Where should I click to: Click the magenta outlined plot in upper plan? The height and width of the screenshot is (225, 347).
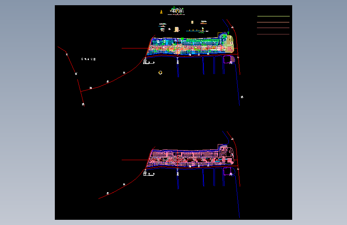227,59
